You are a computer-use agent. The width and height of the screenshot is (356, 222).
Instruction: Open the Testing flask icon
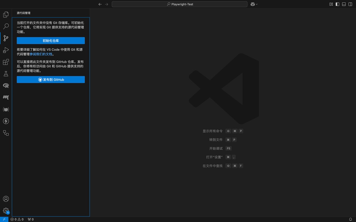[x=6, y=74]
